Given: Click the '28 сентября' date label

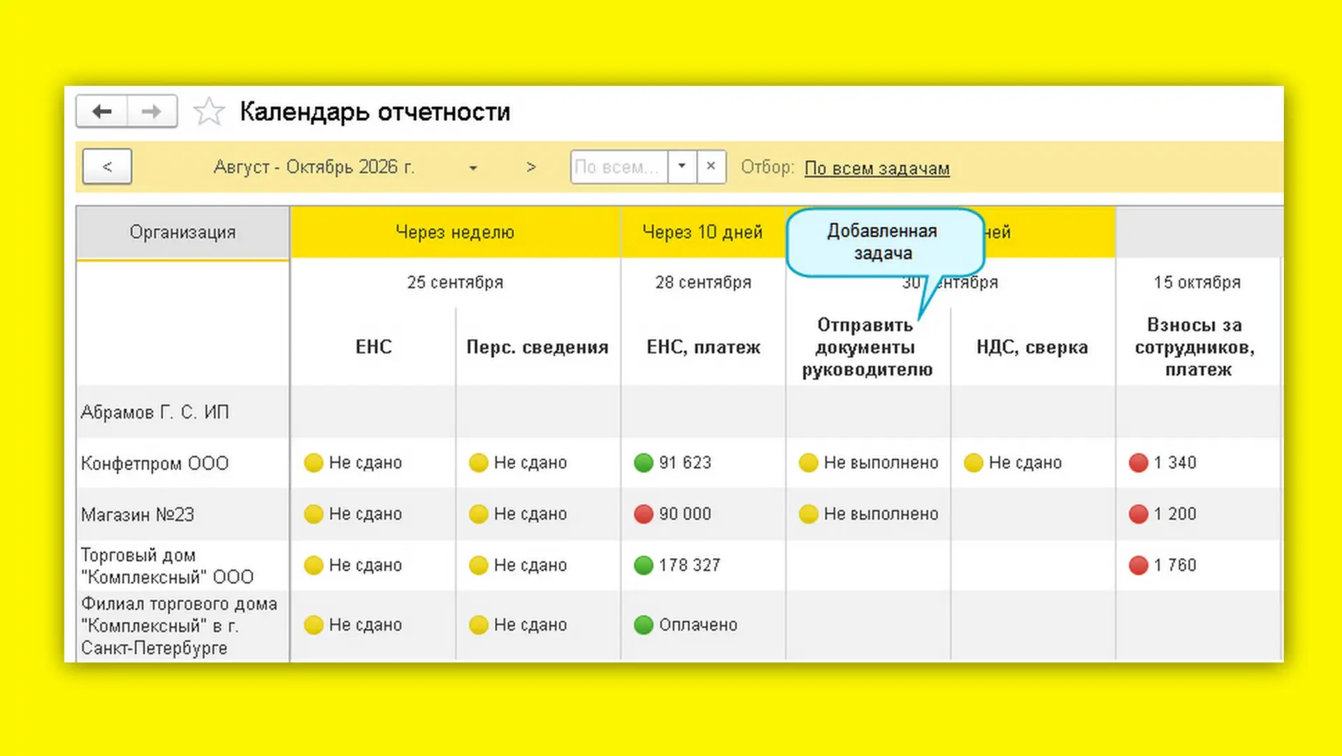Looking at the screenshot, I should pyautogui.click(x=703, y=282).
